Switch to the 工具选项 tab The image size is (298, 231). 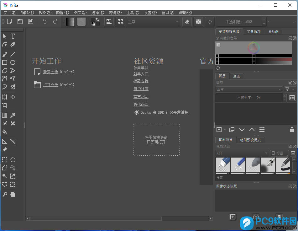pyautogui.click(x=254, y=32)
